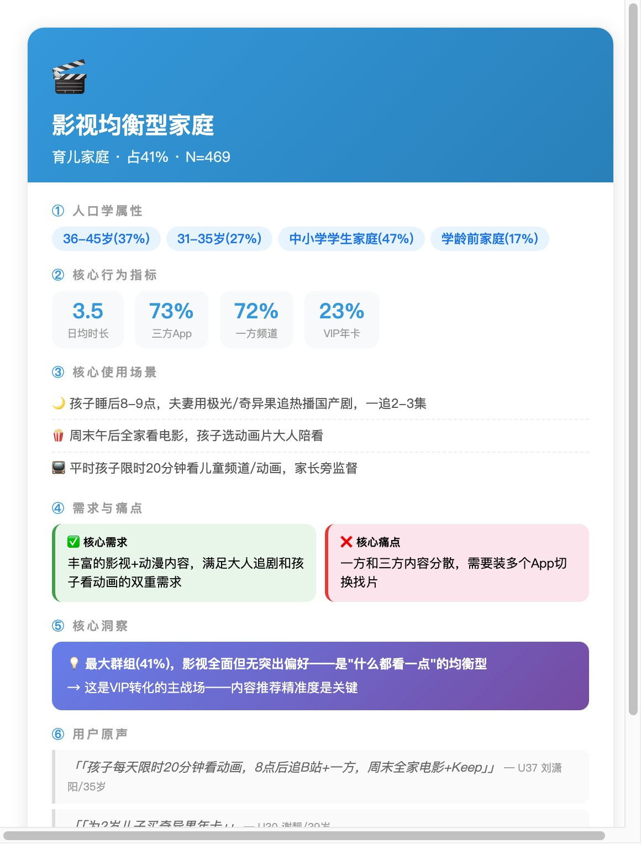Click the 73% 三方App metric card
This screenshot has height=865, width=641.
pyautogui.click(x=172, y=319)
